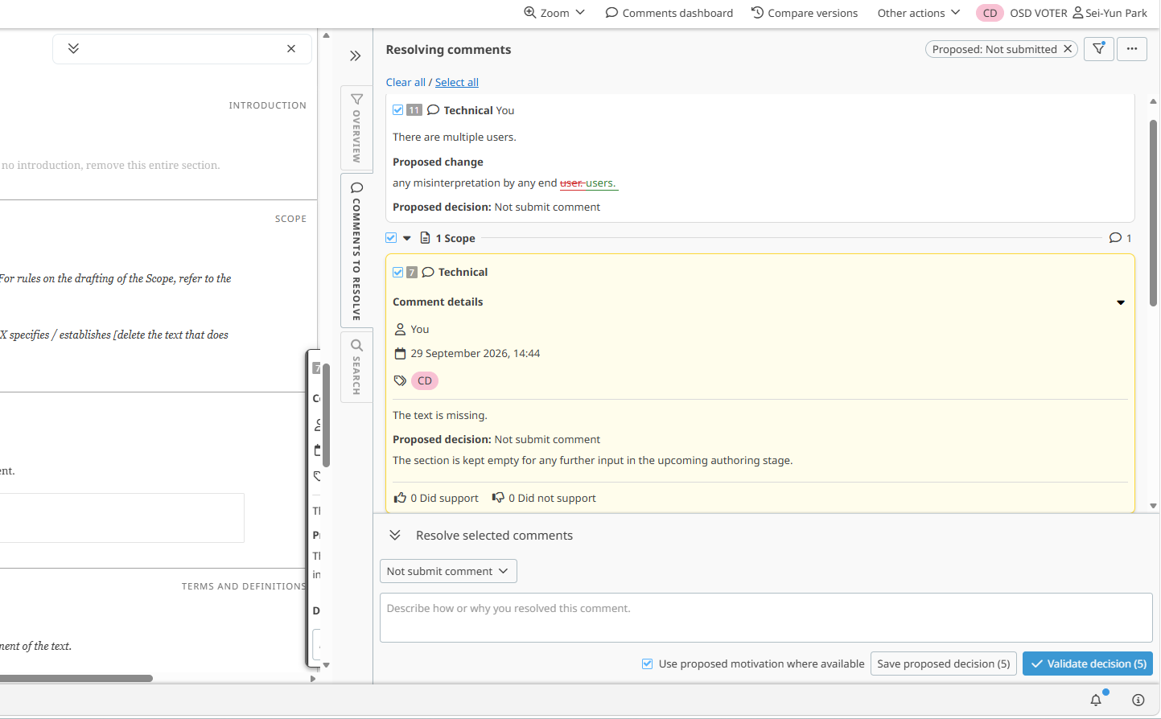
Task: Click the calendar icon beside 29 September 2026
Action: (x=400, y=354)
